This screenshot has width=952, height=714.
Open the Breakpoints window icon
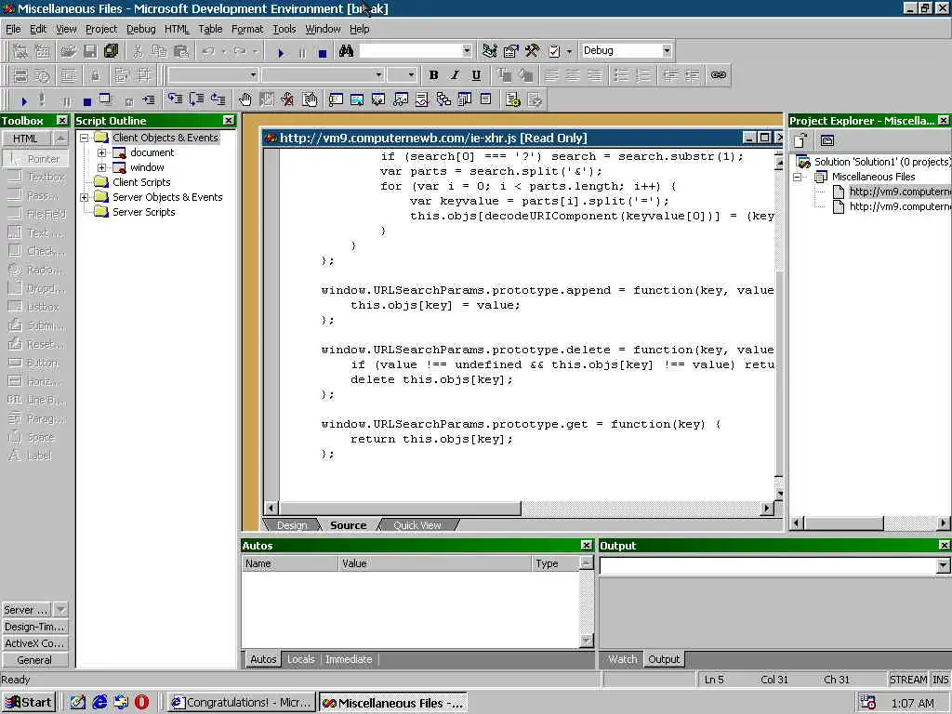pos(309,99)
